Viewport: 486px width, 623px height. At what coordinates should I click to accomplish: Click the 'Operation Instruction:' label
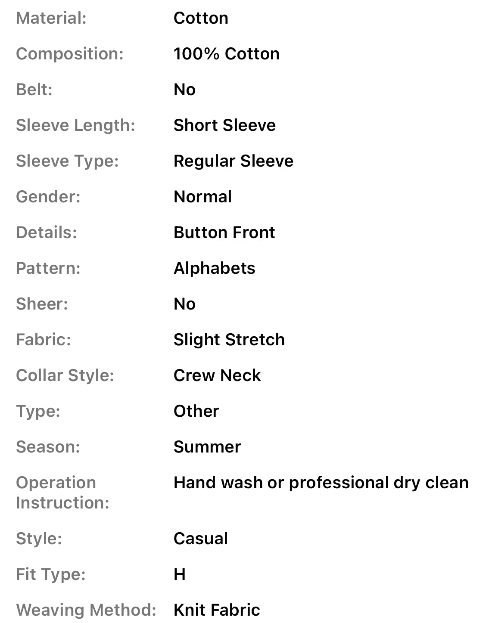(x=62, y=493)
